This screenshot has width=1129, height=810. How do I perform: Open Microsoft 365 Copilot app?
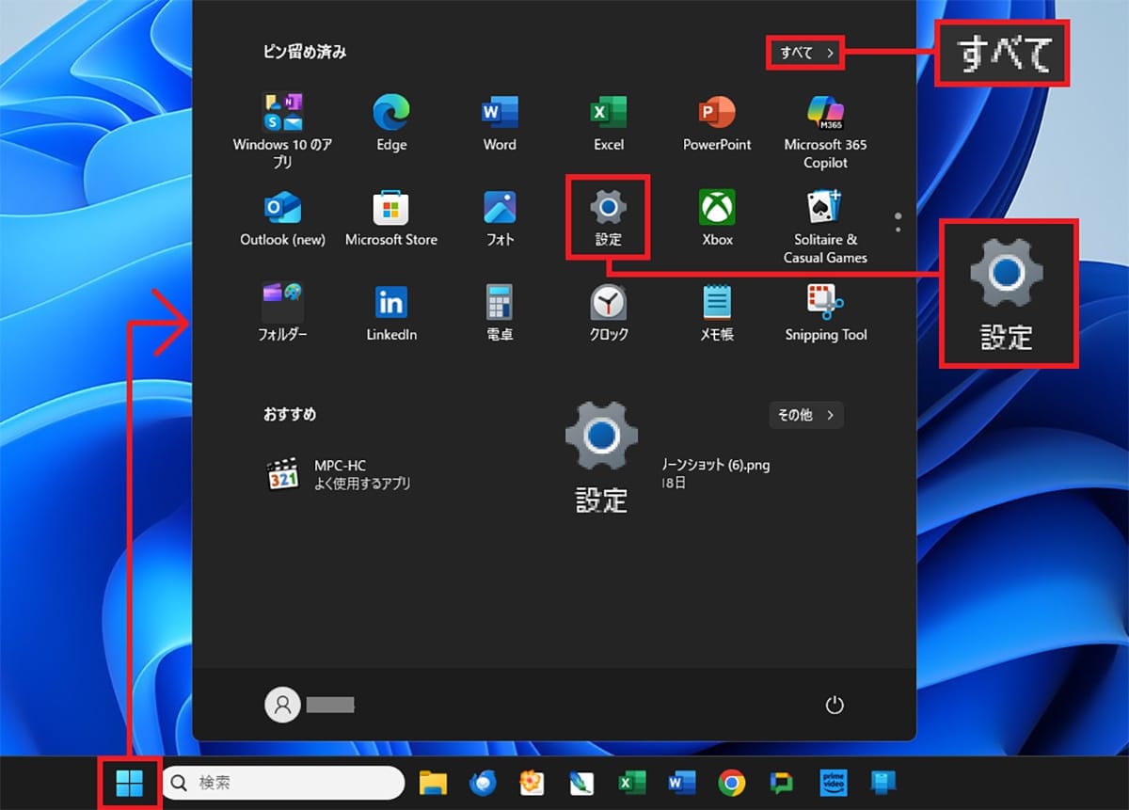click(x=825, y=131)
